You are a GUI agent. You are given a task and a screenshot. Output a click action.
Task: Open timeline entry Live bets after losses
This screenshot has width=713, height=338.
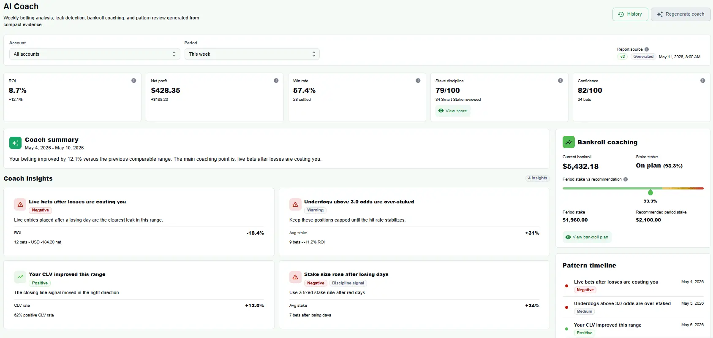[x=616, y=282]
